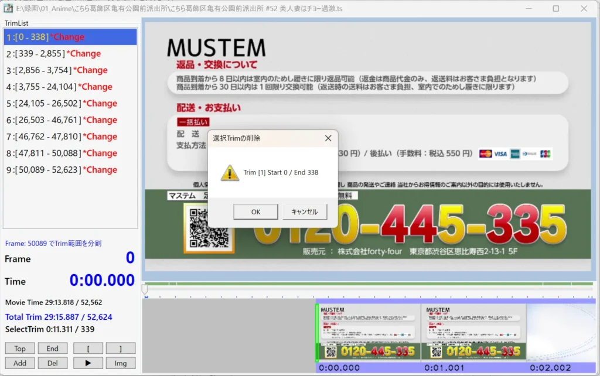This screenshot has width=600, height=376.
Task: Click the application icon in title bar
Action: 9,8
